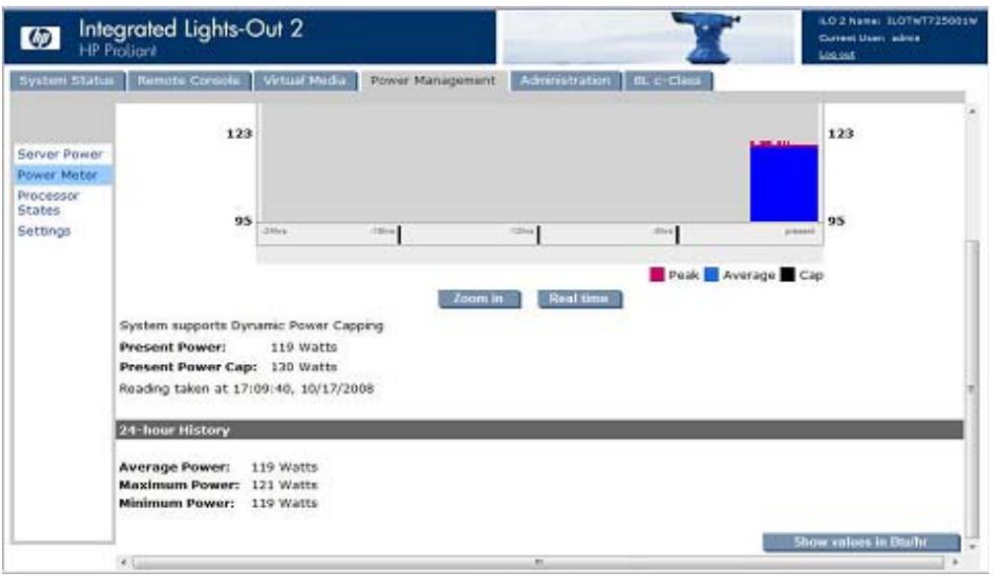The image size is (995, 579).
Task: Click the horizontal scrollbar thumb
Action: click(x=538, y=562)
